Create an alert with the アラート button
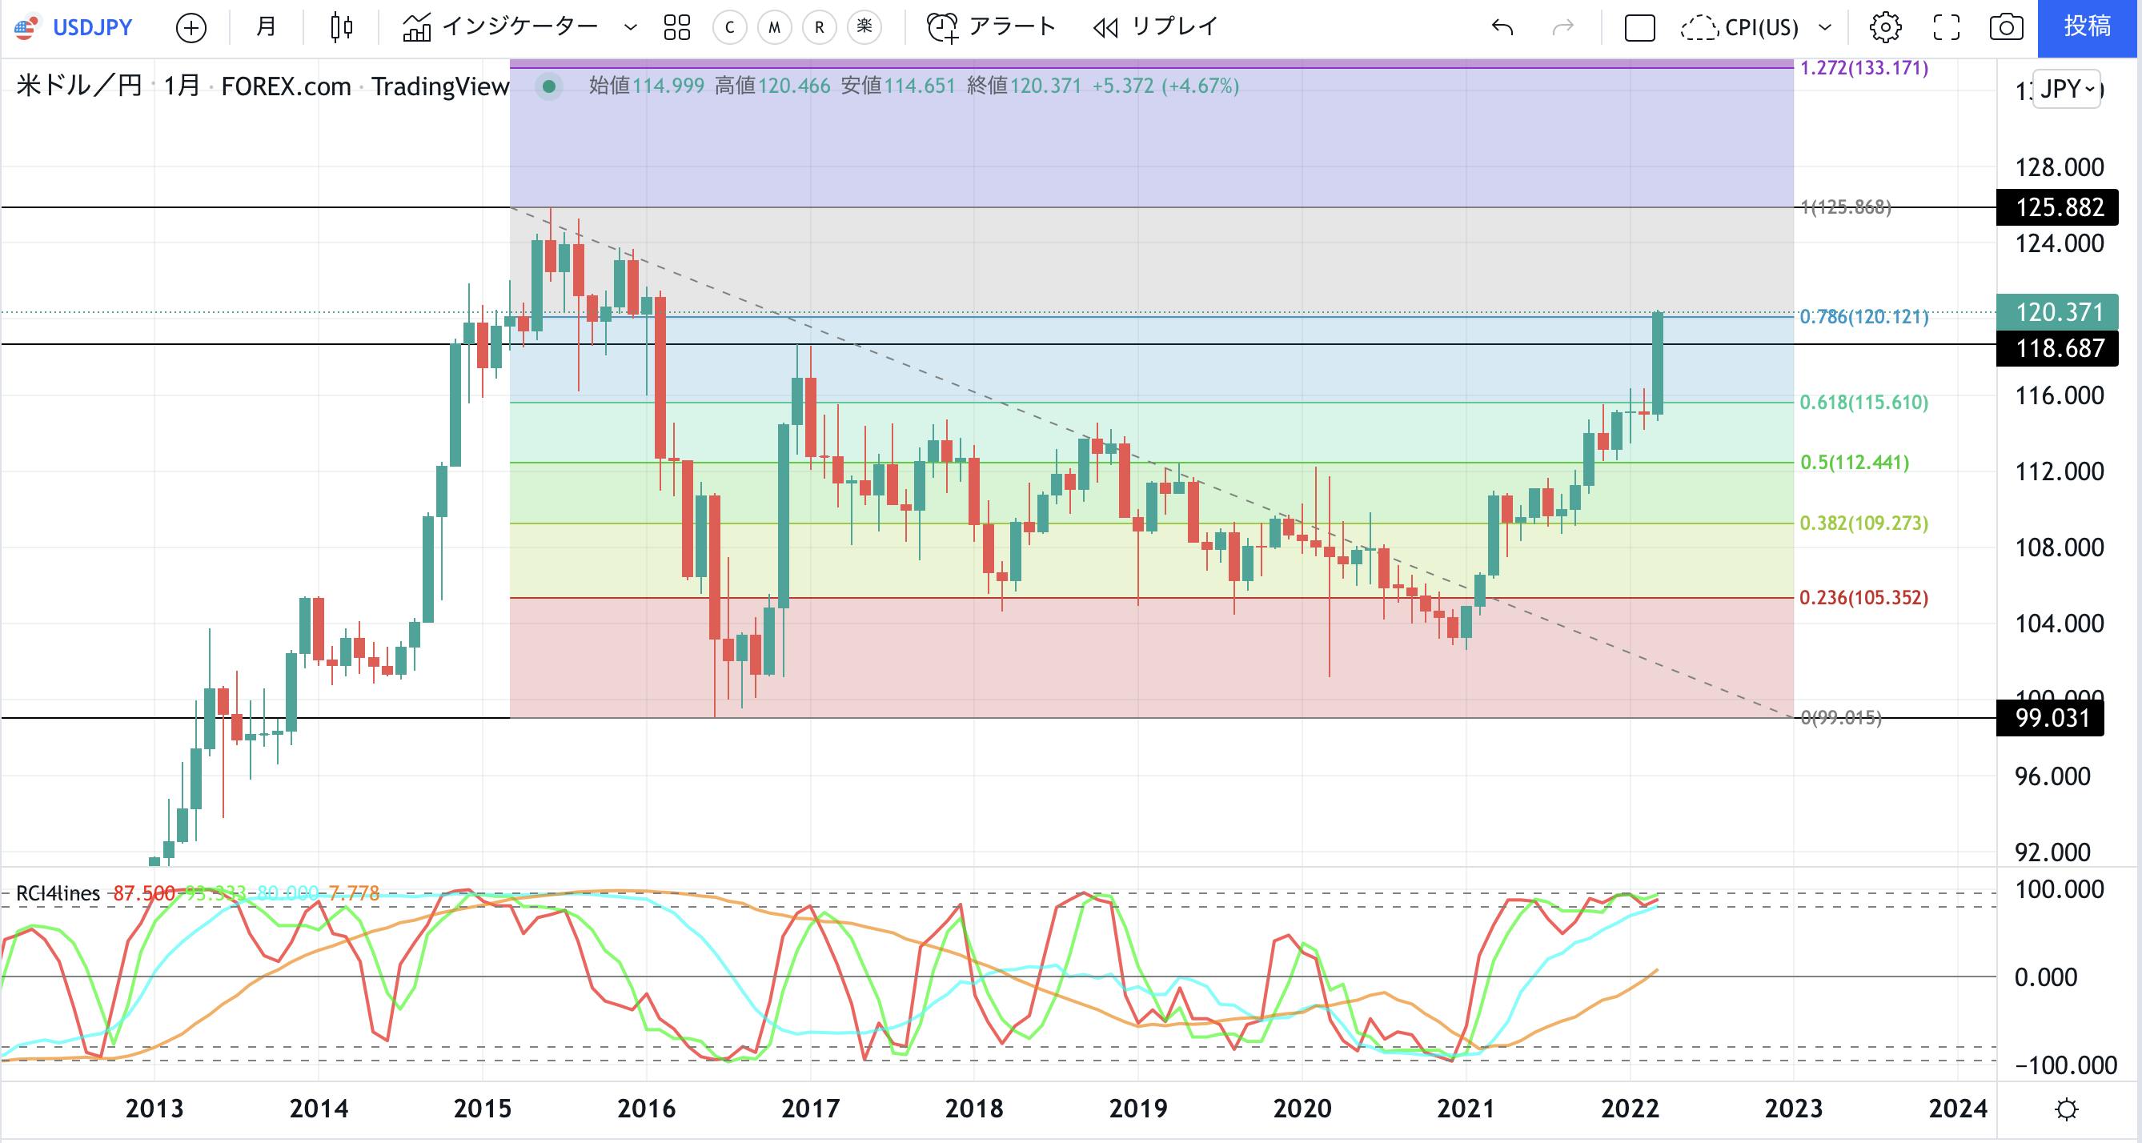The image size is (2142, 1143). 991,27
